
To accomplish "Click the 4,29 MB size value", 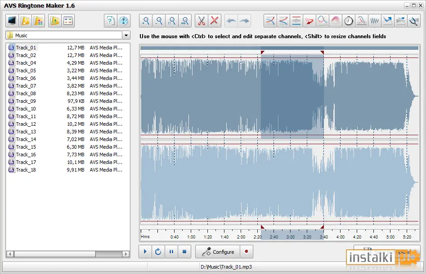I will click(x=76, y=63).
